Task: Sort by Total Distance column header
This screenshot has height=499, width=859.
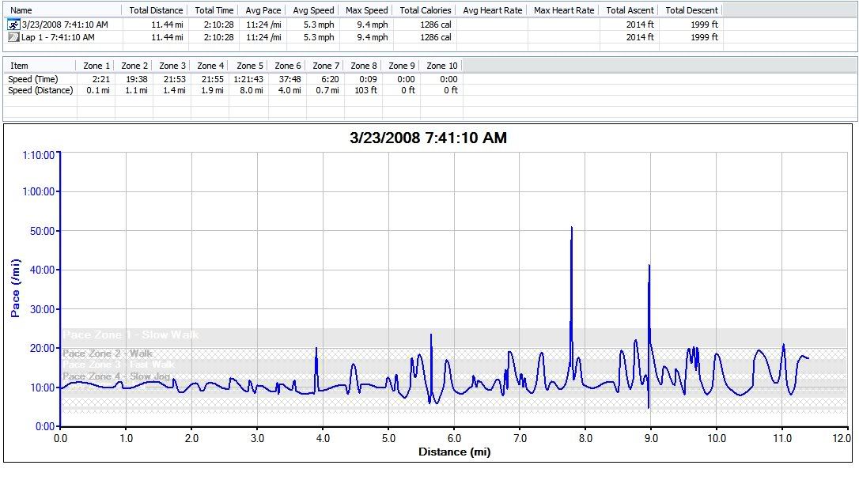Action: point(156,10)
